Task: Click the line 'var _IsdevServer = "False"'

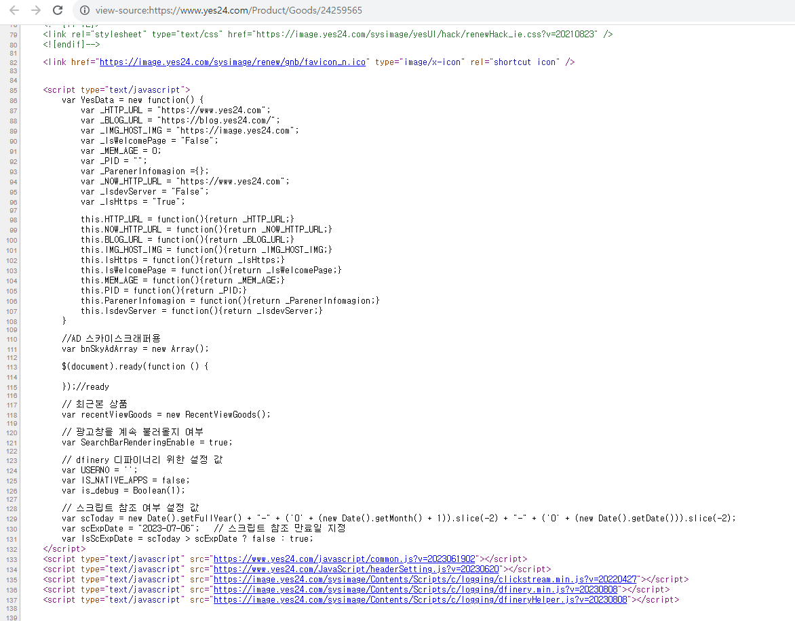Action: tap(144, 191)
